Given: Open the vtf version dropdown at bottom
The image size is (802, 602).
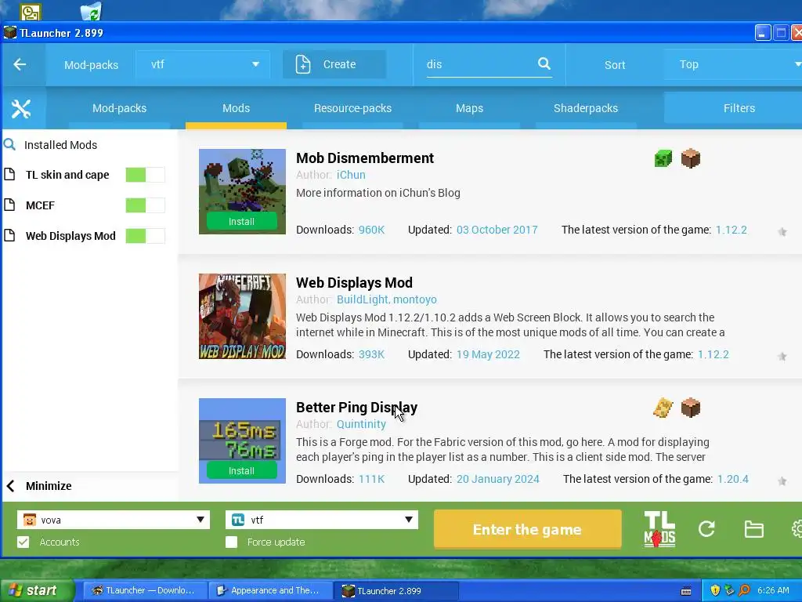Looking at the screenshot, I should click(x=322, y=520).
